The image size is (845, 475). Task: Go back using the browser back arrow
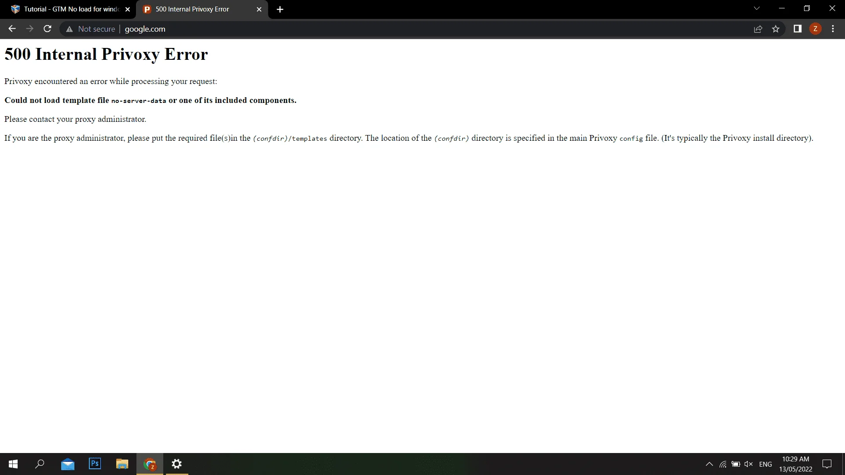(x=12, y=29)
